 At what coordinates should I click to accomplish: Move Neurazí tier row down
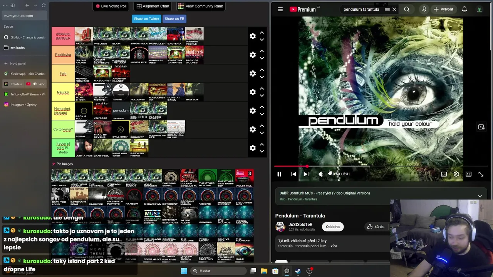pos(262,96)
